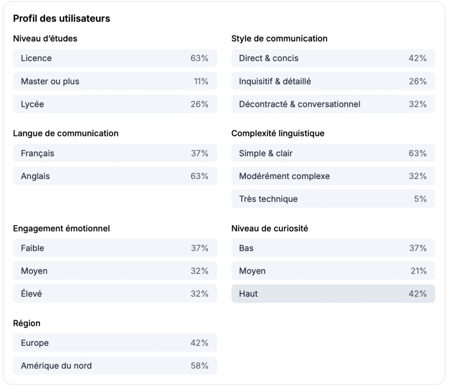Select the Décontracté & conversationnel row
The image size is (451, 389).
pyautogui.click(x=333, y=104)
